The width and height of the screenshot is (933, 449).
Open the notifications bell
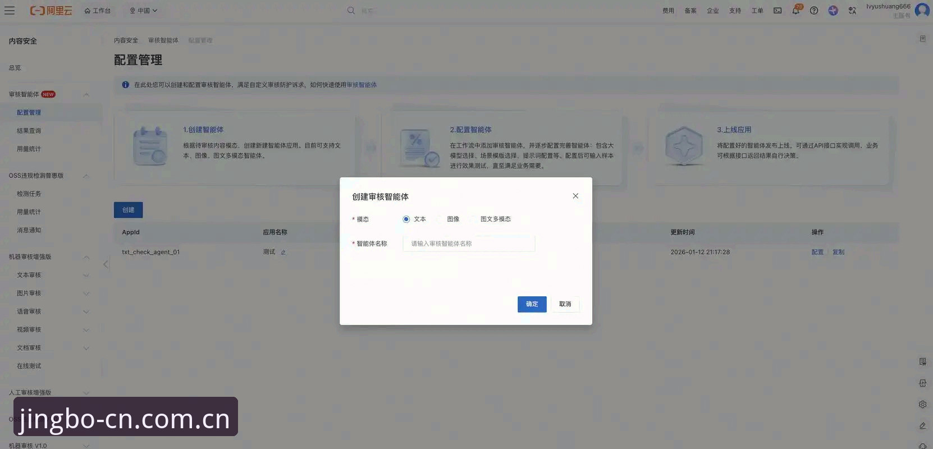pyautogui.click(x=795, y=10)
